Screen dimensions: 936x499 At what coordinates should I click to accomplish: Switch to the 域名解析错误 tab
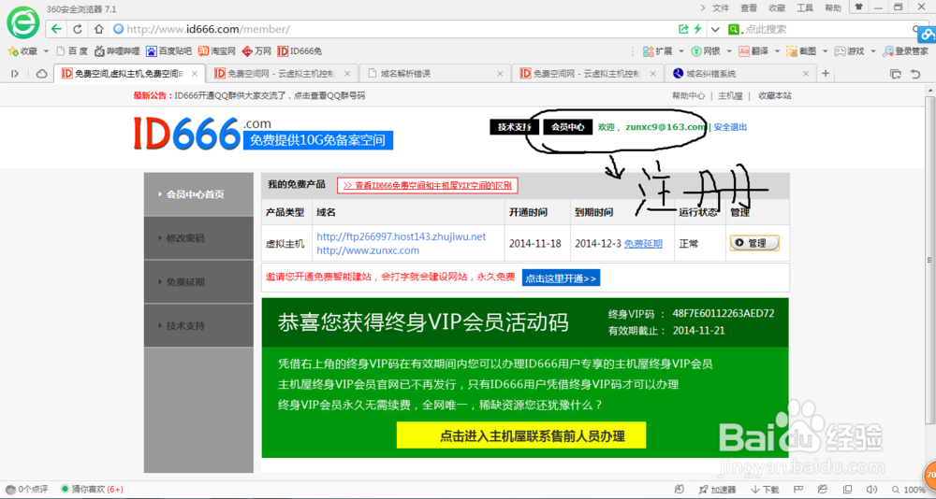(436, 74)
